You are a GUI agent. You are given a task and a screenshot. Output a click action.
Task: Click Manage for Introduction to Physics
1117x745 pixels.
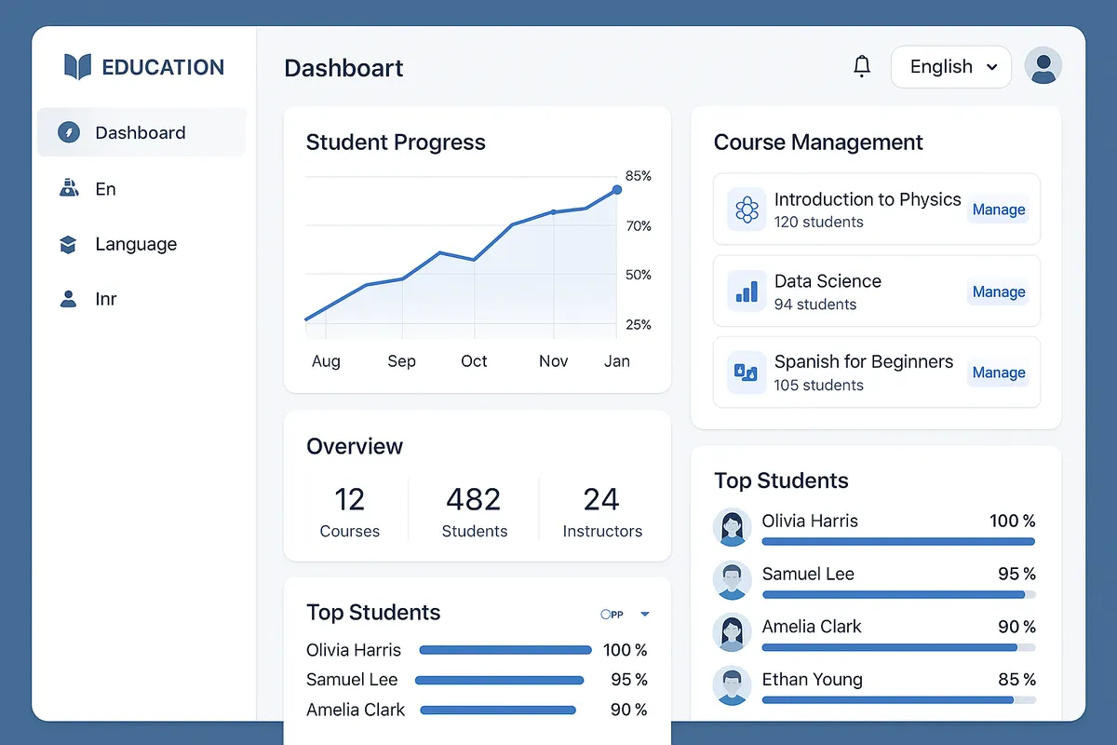pyautogui.click(x=998, y=209)
